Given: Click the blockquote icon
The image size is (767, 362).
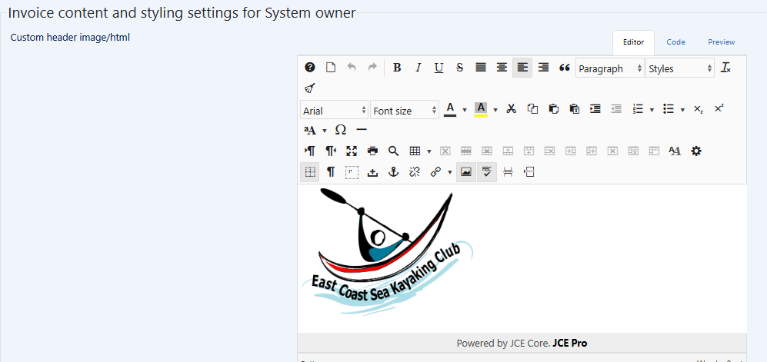Looking at the screenshot, I should tap(564, 68).
